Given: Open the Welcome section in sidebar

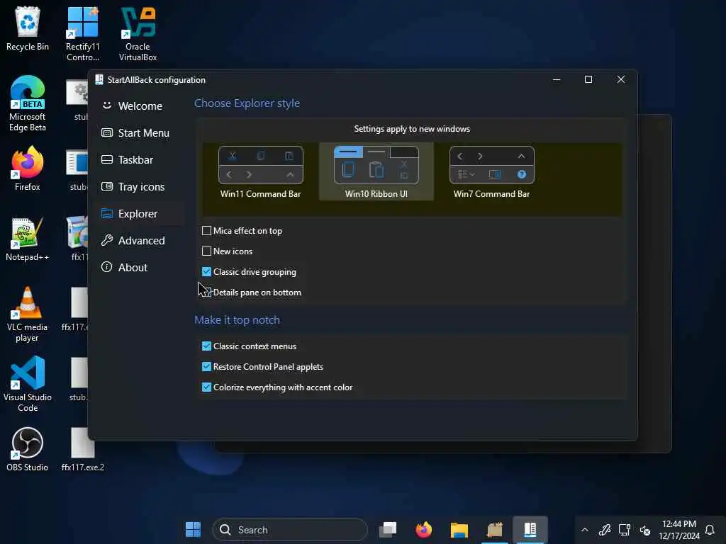Looking at the screenshot, I should (139, 106).
